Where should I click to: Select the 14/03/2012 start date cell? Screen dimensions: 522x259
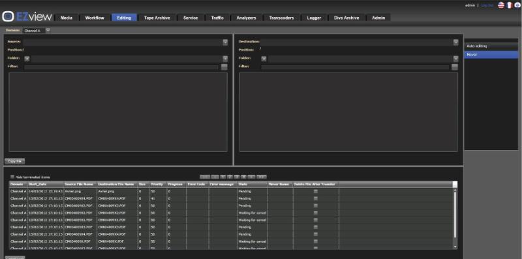coord(46,191)
